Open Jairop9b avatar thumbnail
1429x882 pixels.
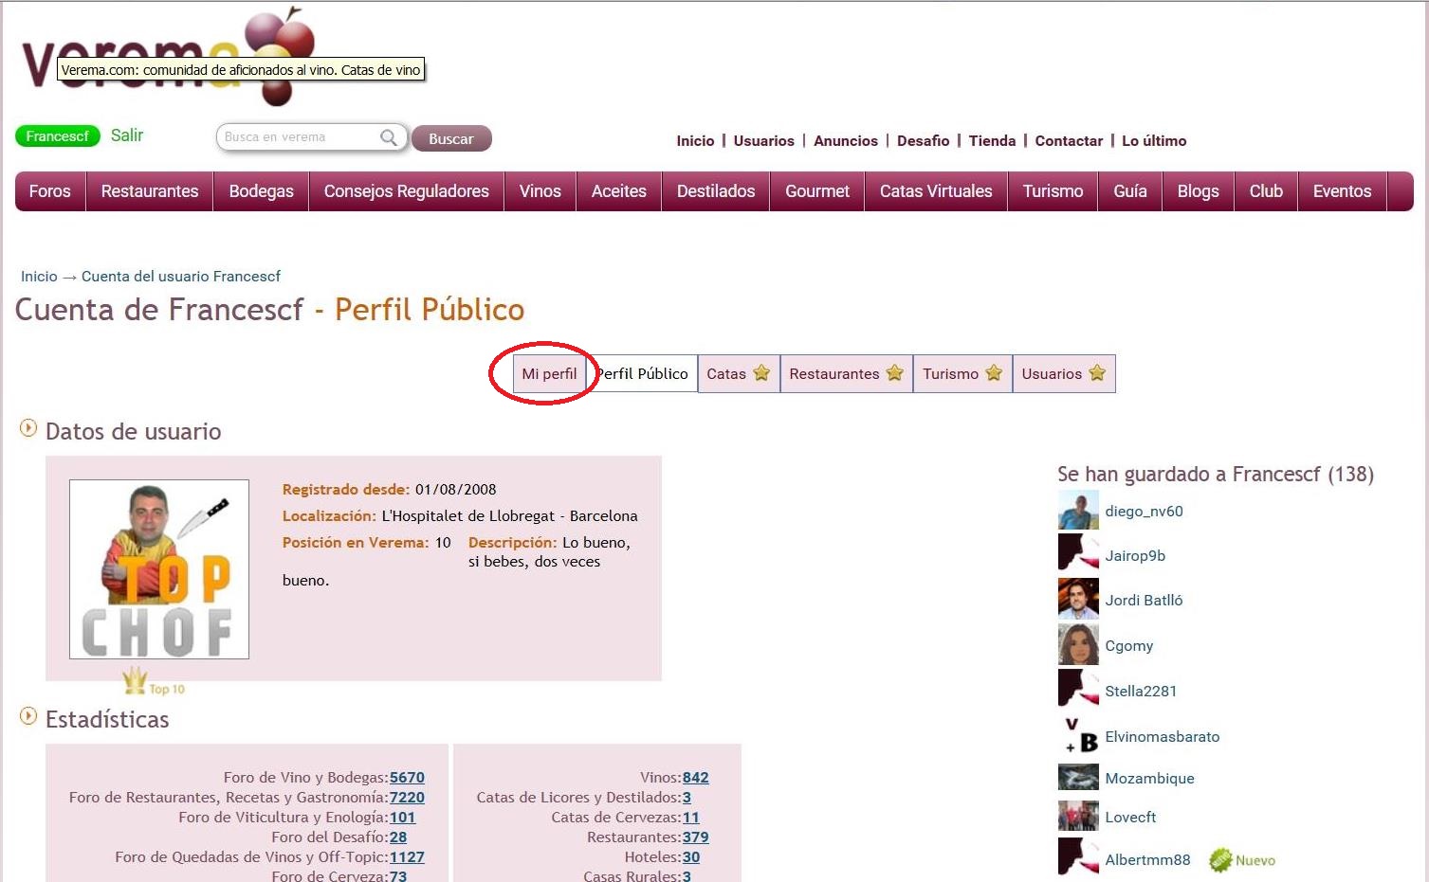coord(1078,552)
